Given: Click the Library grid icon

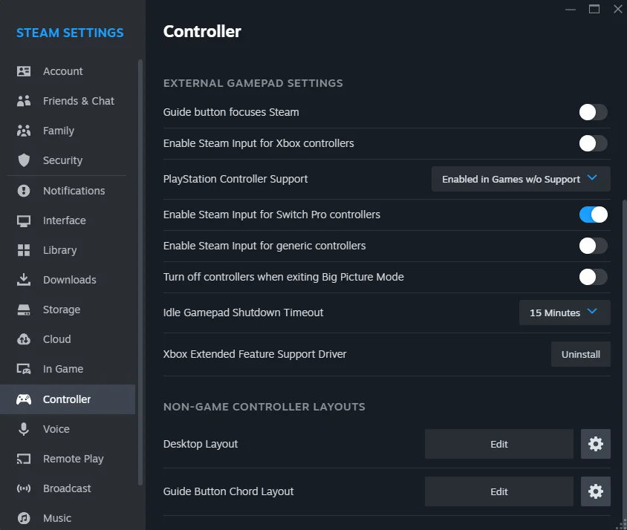Looking at the screenshot, I should pyautogui.click(x=24, y=250).
